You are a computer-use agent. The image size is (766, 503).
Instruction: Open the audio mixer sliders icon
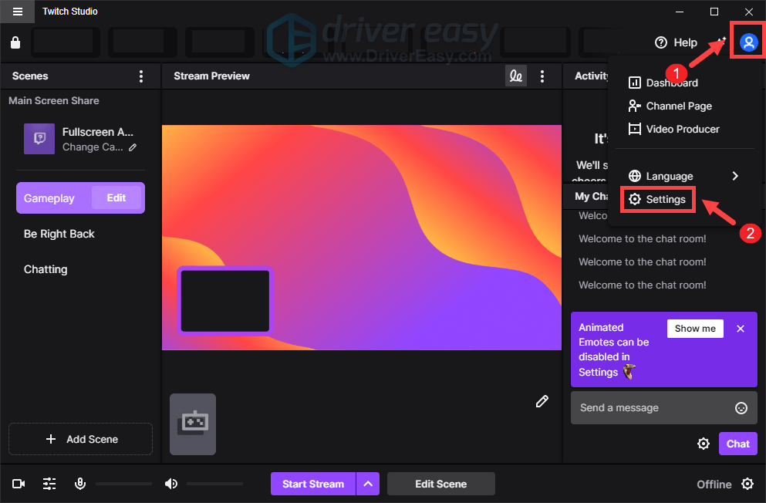[x=49, y=484]
